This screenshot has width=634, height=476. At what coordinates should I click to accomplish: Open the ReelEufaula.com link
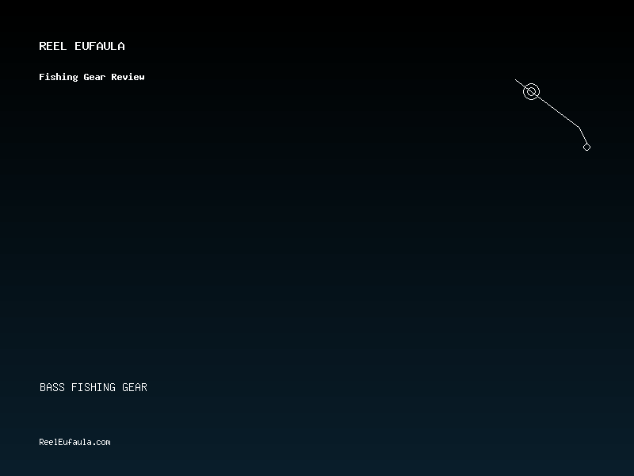coord(74,443)
